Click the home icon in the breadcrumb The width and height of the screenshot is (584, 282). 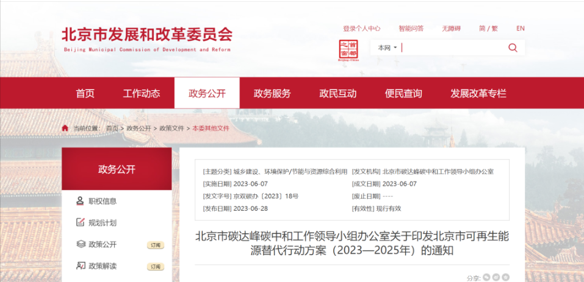point(65,129)
